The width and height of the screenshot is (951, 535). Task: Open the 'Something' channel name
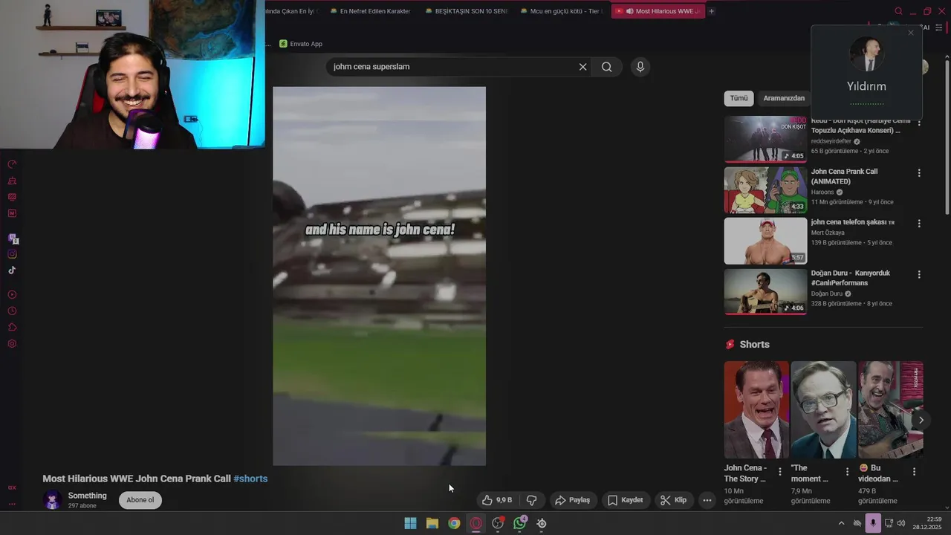click(x=87, y=496)
